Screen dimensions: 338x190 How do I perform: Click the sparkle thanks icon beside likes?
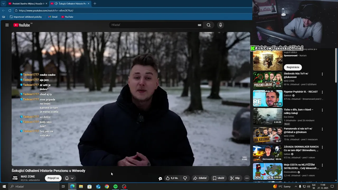click(x=160, y=178)
